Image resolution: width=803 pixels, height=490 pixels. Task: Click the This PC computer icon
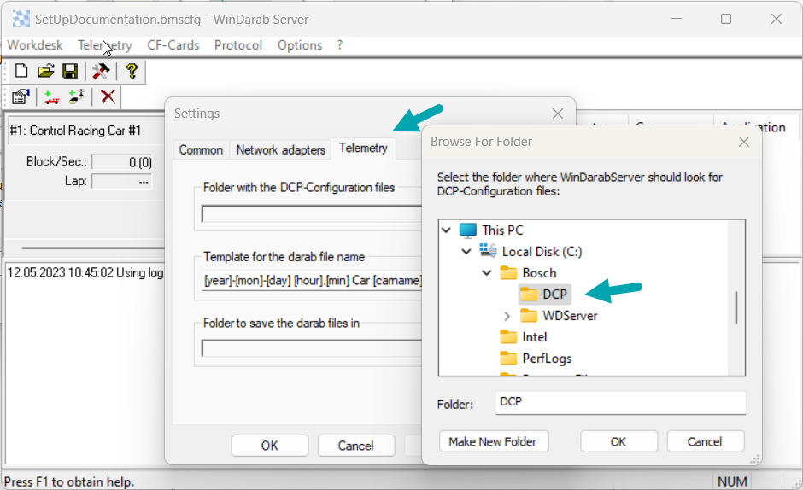pos(467,230)
